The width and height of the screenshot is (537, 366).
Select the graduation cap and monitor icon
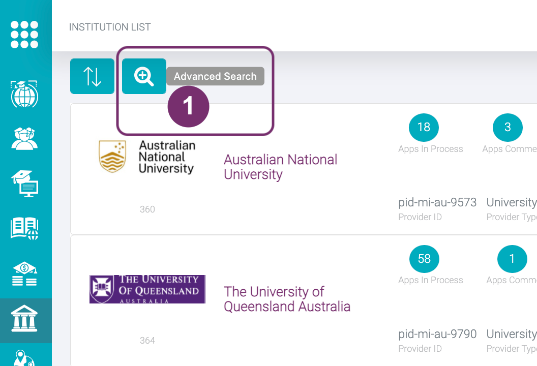pos(24,184)
